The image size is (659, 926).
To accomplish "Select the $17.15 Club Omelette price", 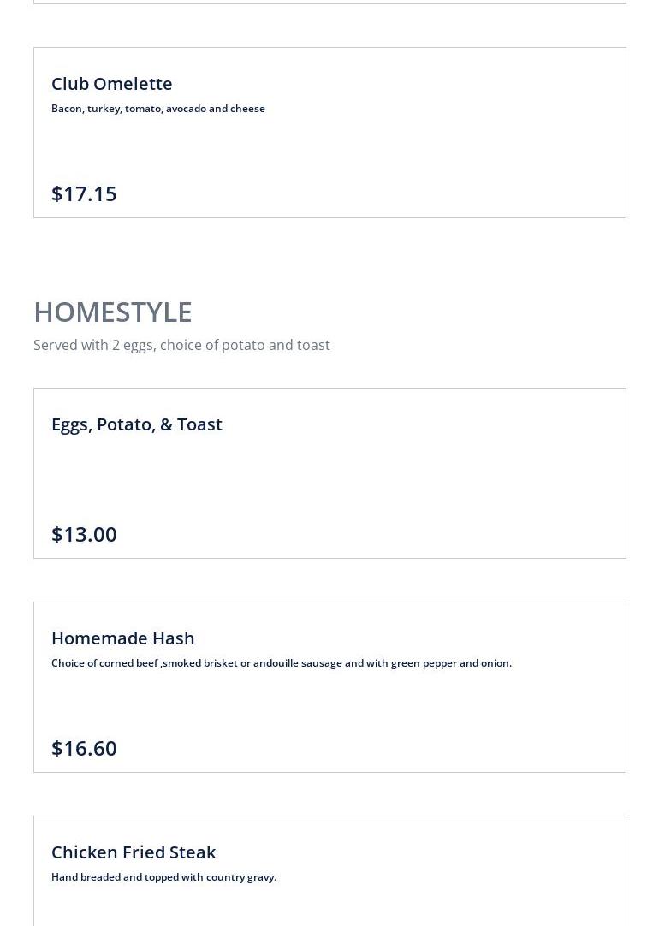I will click(84, 193).
